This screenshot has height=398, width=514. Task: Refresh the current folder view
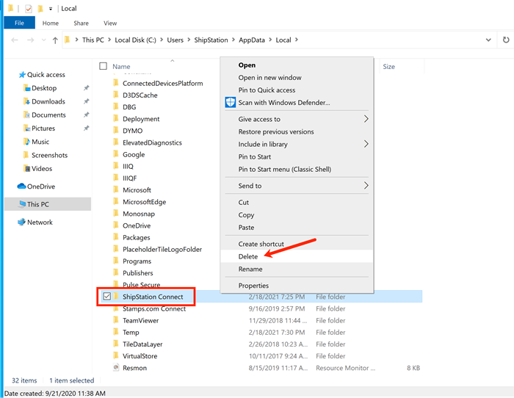click(506, 40)
